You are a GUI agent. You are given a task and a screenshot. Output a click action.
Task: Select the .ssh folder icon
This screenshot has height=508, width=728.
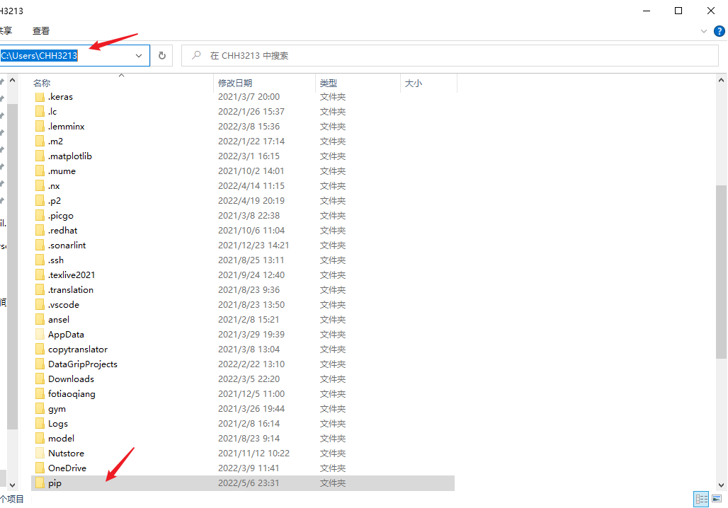40,260
